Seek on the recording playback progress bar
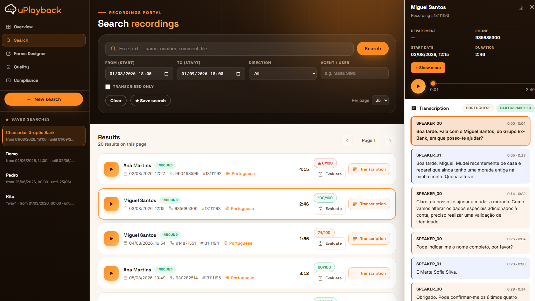Viewport: 535px width, 301px height. click(482, 83)
